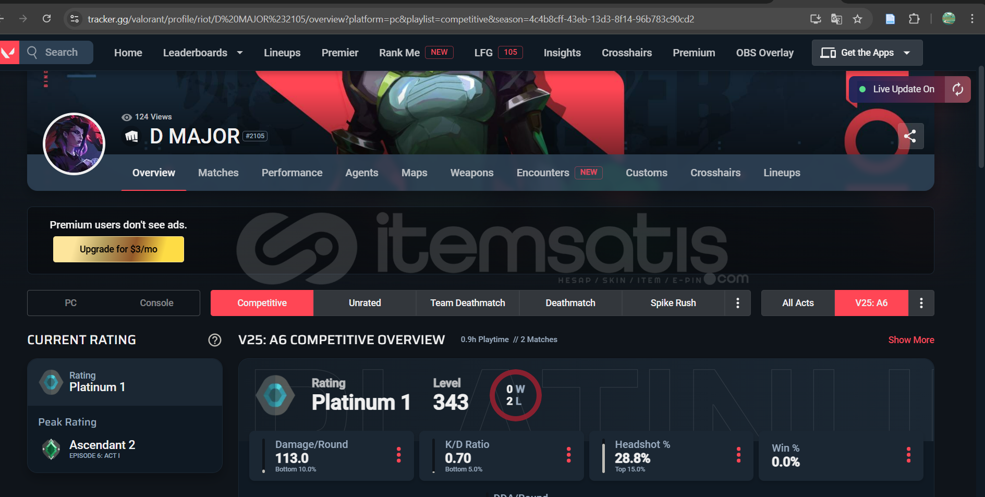Screen dimensions: 985x497
Task: Click the translate page icon in the address bar
Action: [x=836, y=19]
